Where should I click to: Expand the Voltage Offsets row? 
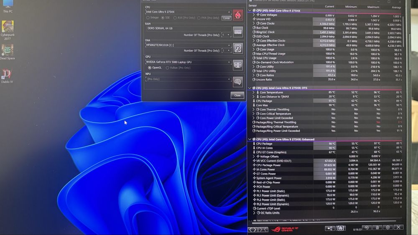(x=254, y=157)
